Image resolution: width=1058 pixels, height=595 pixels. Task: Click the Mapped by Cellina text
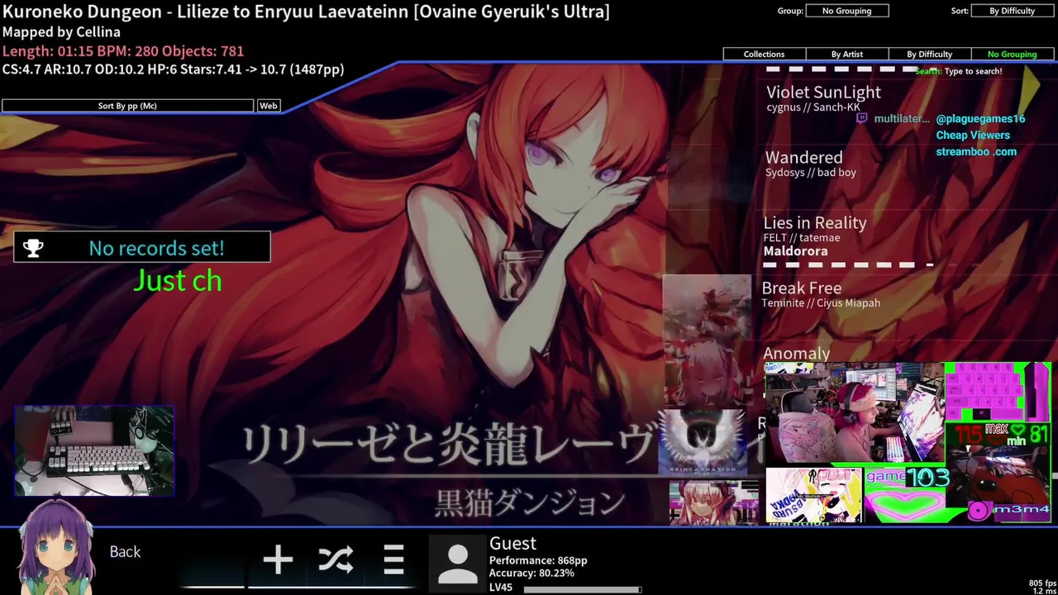pyautogui.click(x=61, y=32)
